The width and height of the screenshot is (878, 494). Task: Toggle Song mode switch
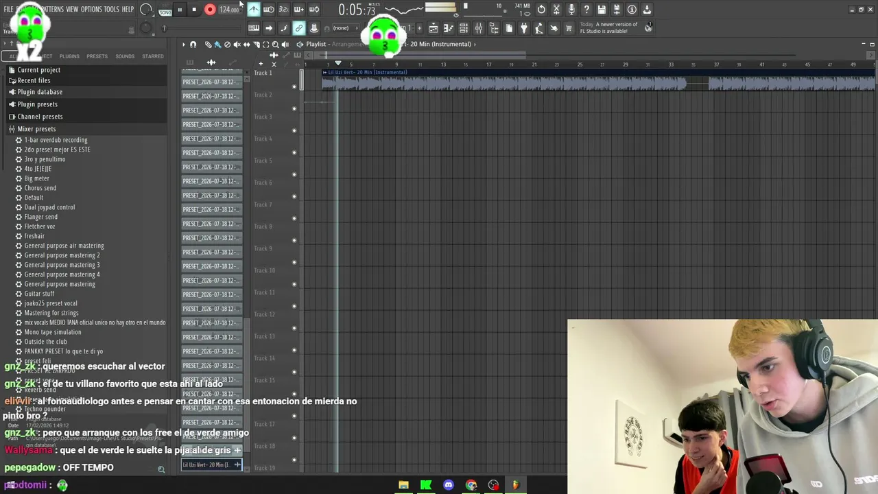tap(165, 11)
